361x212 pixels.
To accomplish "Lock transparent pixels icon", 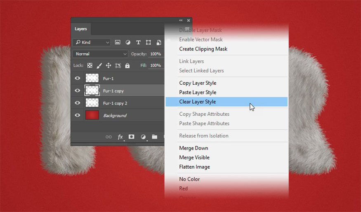I will [90, 66].
